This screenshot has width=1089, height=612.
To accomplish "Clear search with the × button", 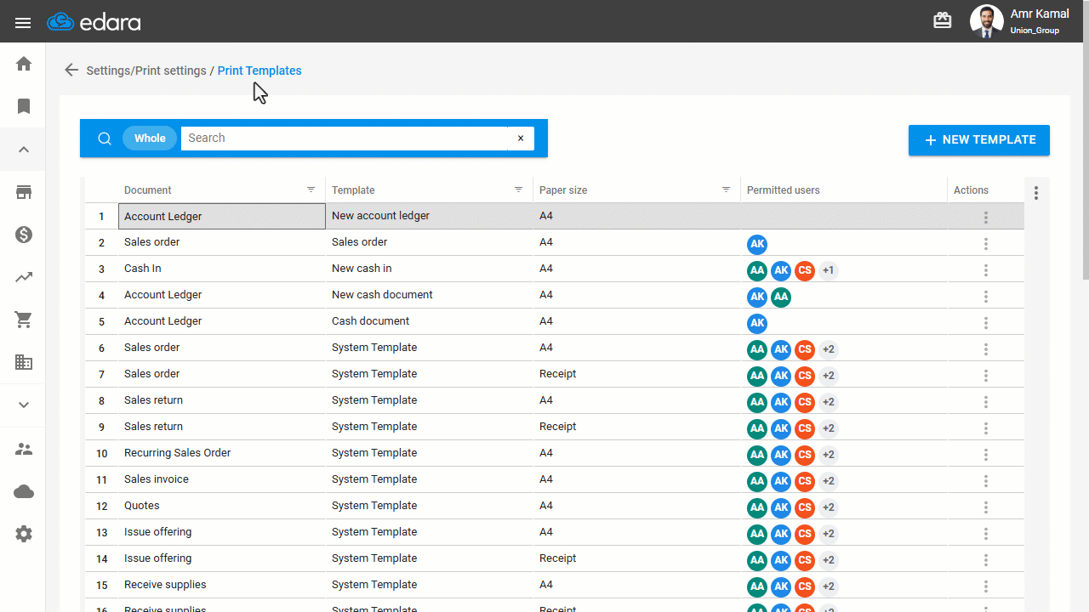I will [521, 139].
